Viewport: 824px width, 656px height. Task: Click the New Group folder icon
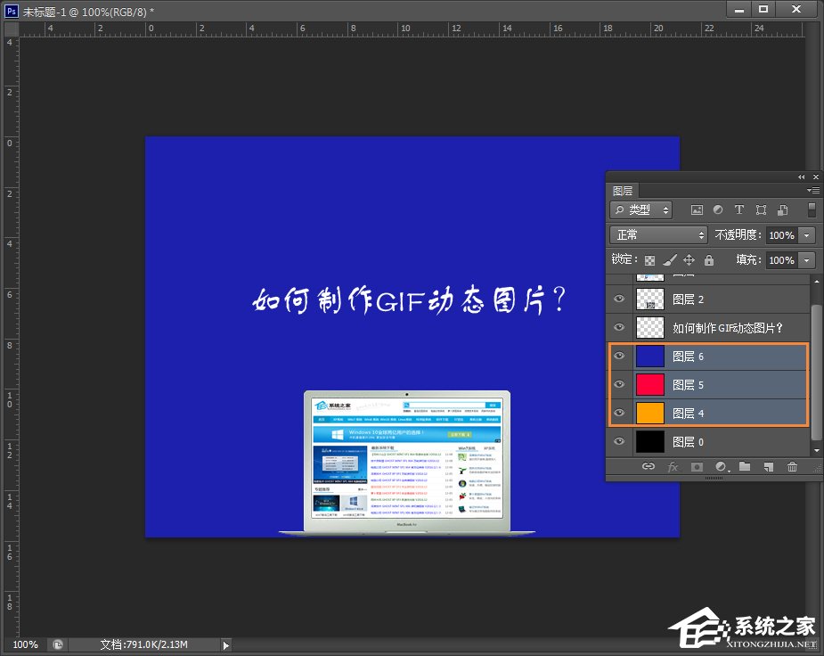point(744,466)
